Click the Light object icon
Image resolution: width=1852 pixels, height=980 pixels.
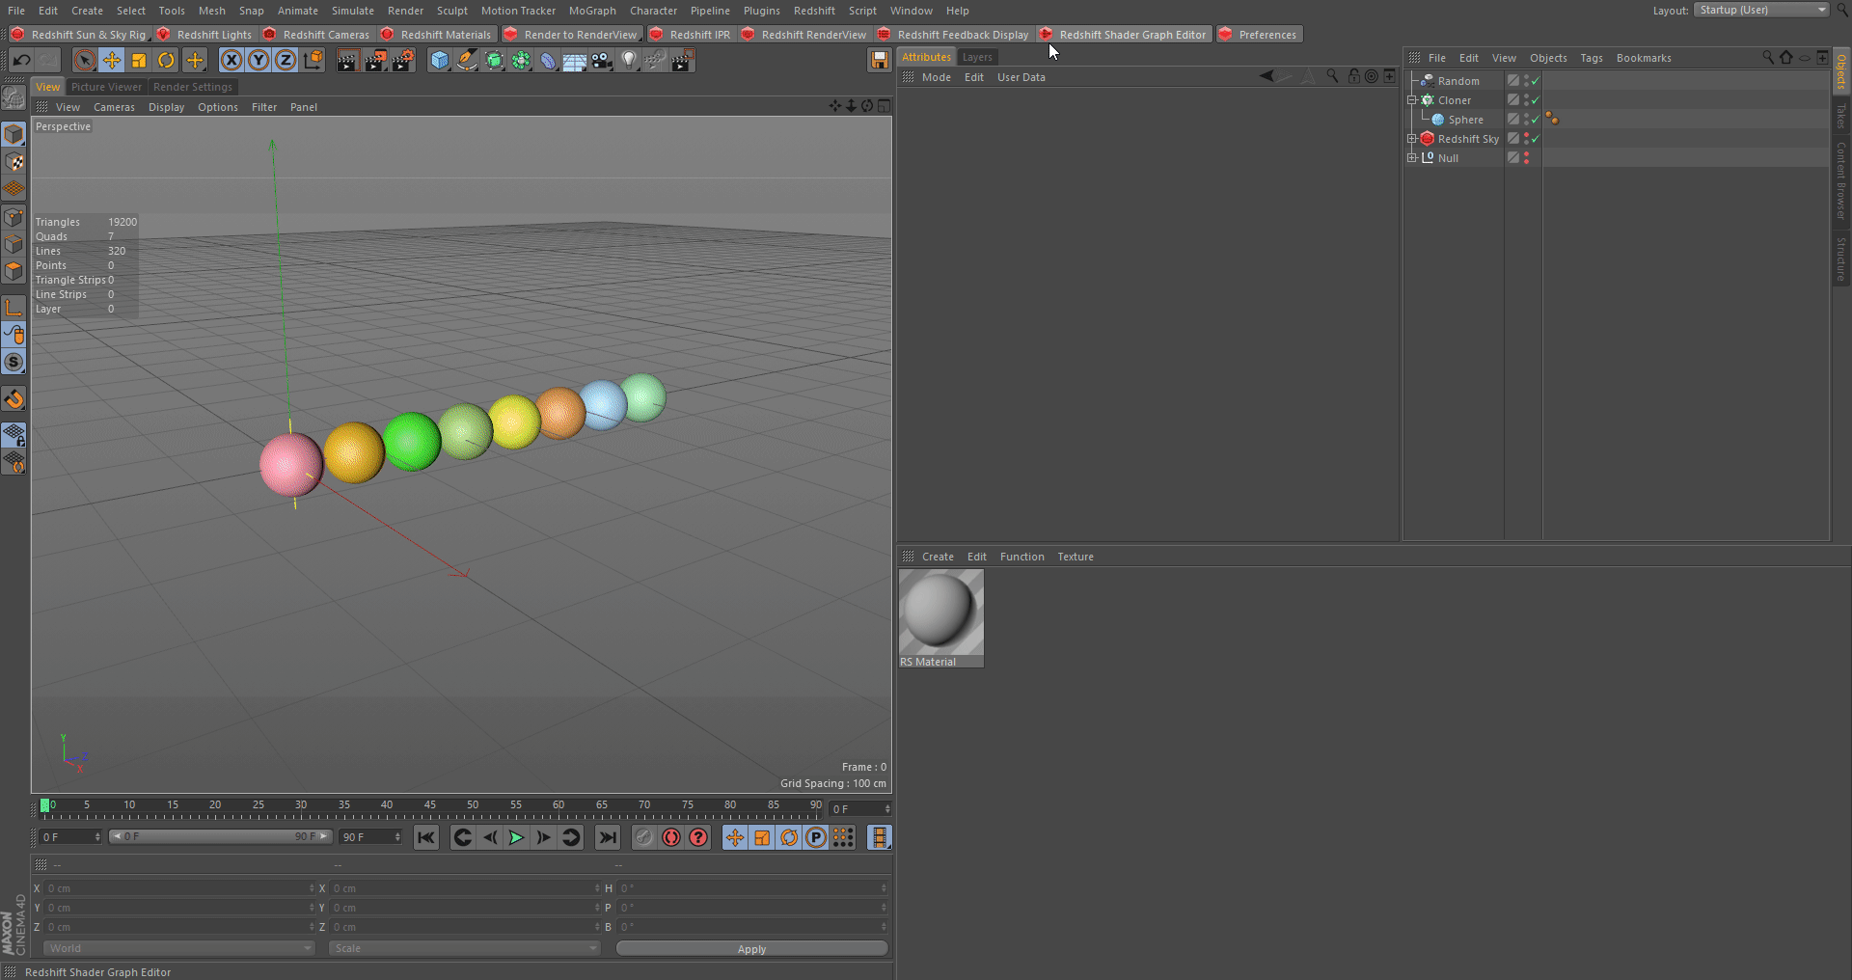click(x=629, y=61)
